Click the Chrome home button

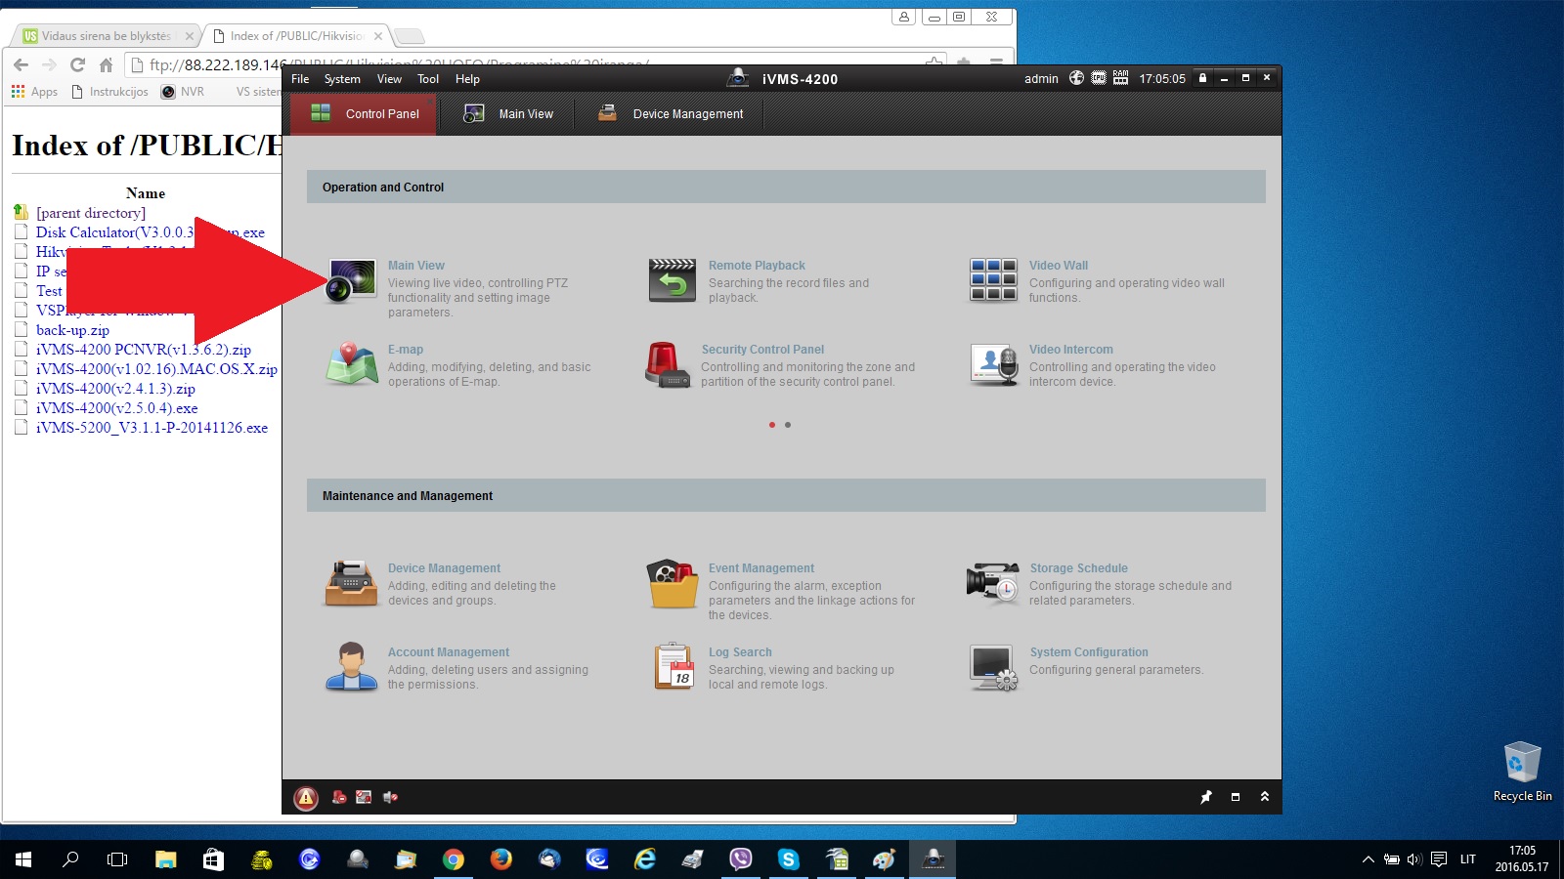pos(107,65)
